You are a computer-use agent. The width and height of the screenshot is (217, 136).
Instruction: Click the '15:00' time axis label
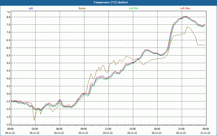click(132, 129)
